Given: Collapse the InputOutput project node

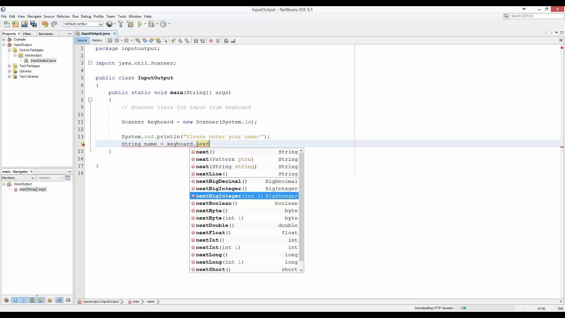Looking at the screenshot, I should tap(4, 45).
